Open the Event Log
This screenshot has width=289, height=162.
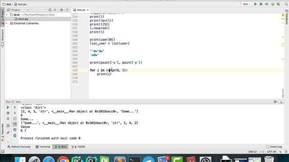click(274, 147)
